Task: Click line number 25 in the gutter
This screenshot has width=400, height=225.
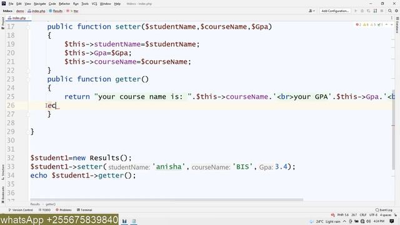Action: tap(11, 97)
